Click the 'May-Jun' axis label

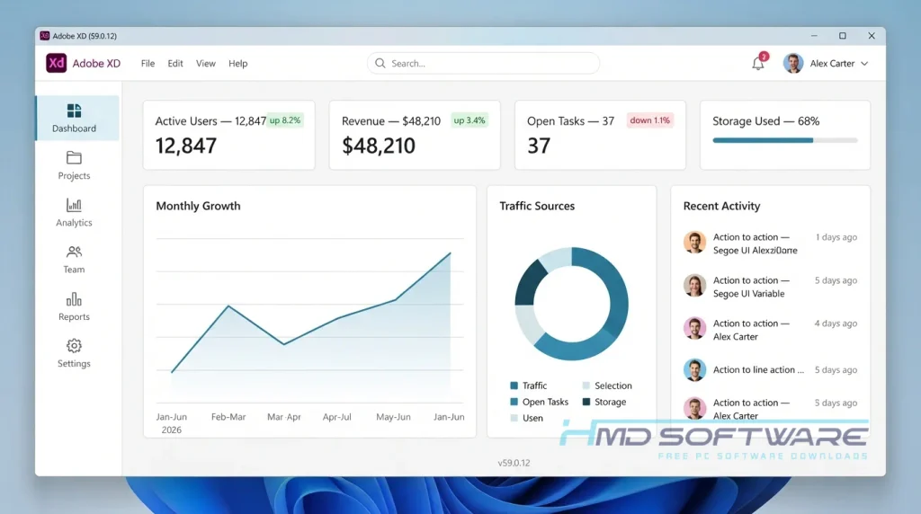(393, 417)
